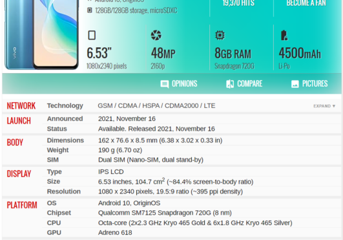
Task: Click the Pictures image icon
Action: tap(295, 84)
